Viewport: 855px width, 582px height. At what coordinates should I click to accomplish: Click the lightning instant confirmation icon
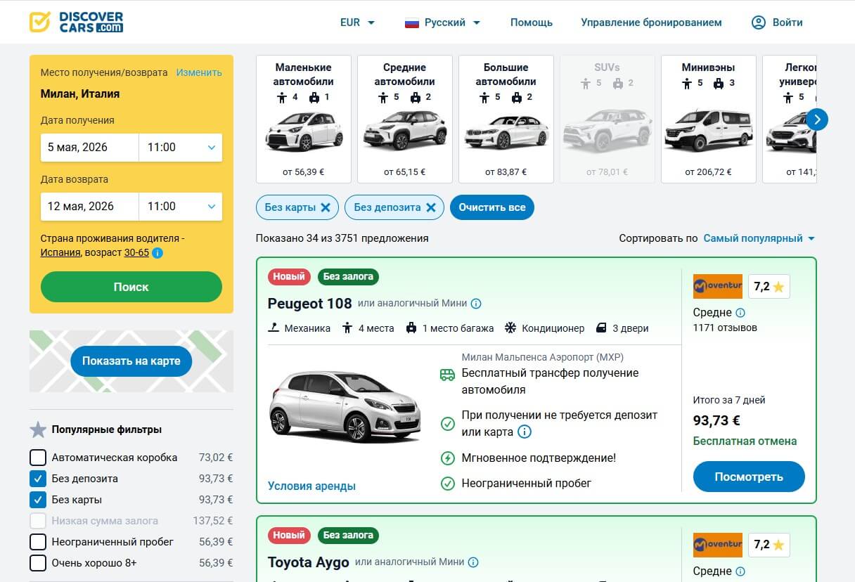point(447,458)
